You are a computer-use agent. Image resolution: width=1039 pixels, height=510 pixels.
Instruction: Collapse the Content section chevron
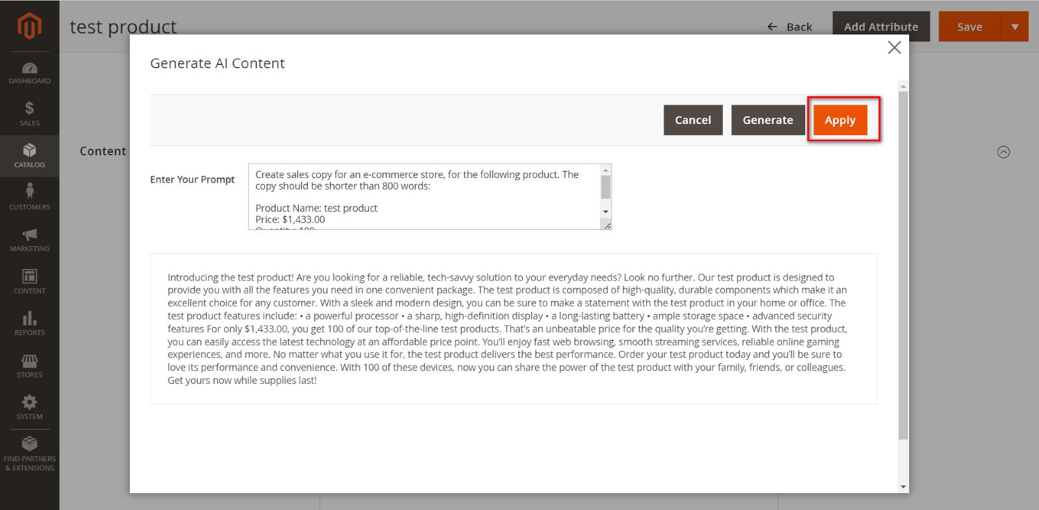click(1003, 152)
